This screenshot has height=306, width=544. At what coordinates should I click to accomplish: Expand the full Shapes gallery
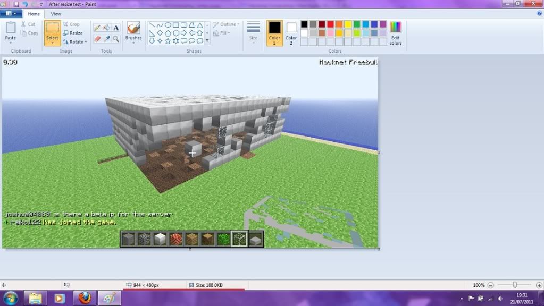coord(207,41)
